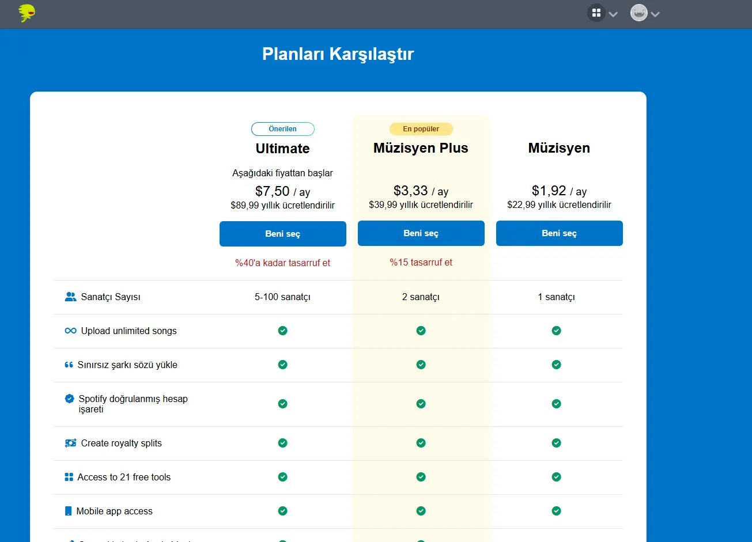This screenshot has height=542, width=752.
Task: Click the Sanatçı Sayısı row label
Action: click(x=111, y=297)
